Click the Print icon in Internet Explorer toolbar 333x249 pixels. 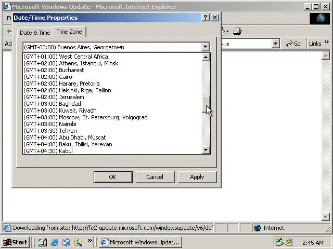pyautogui.click(x=237, y=31)
